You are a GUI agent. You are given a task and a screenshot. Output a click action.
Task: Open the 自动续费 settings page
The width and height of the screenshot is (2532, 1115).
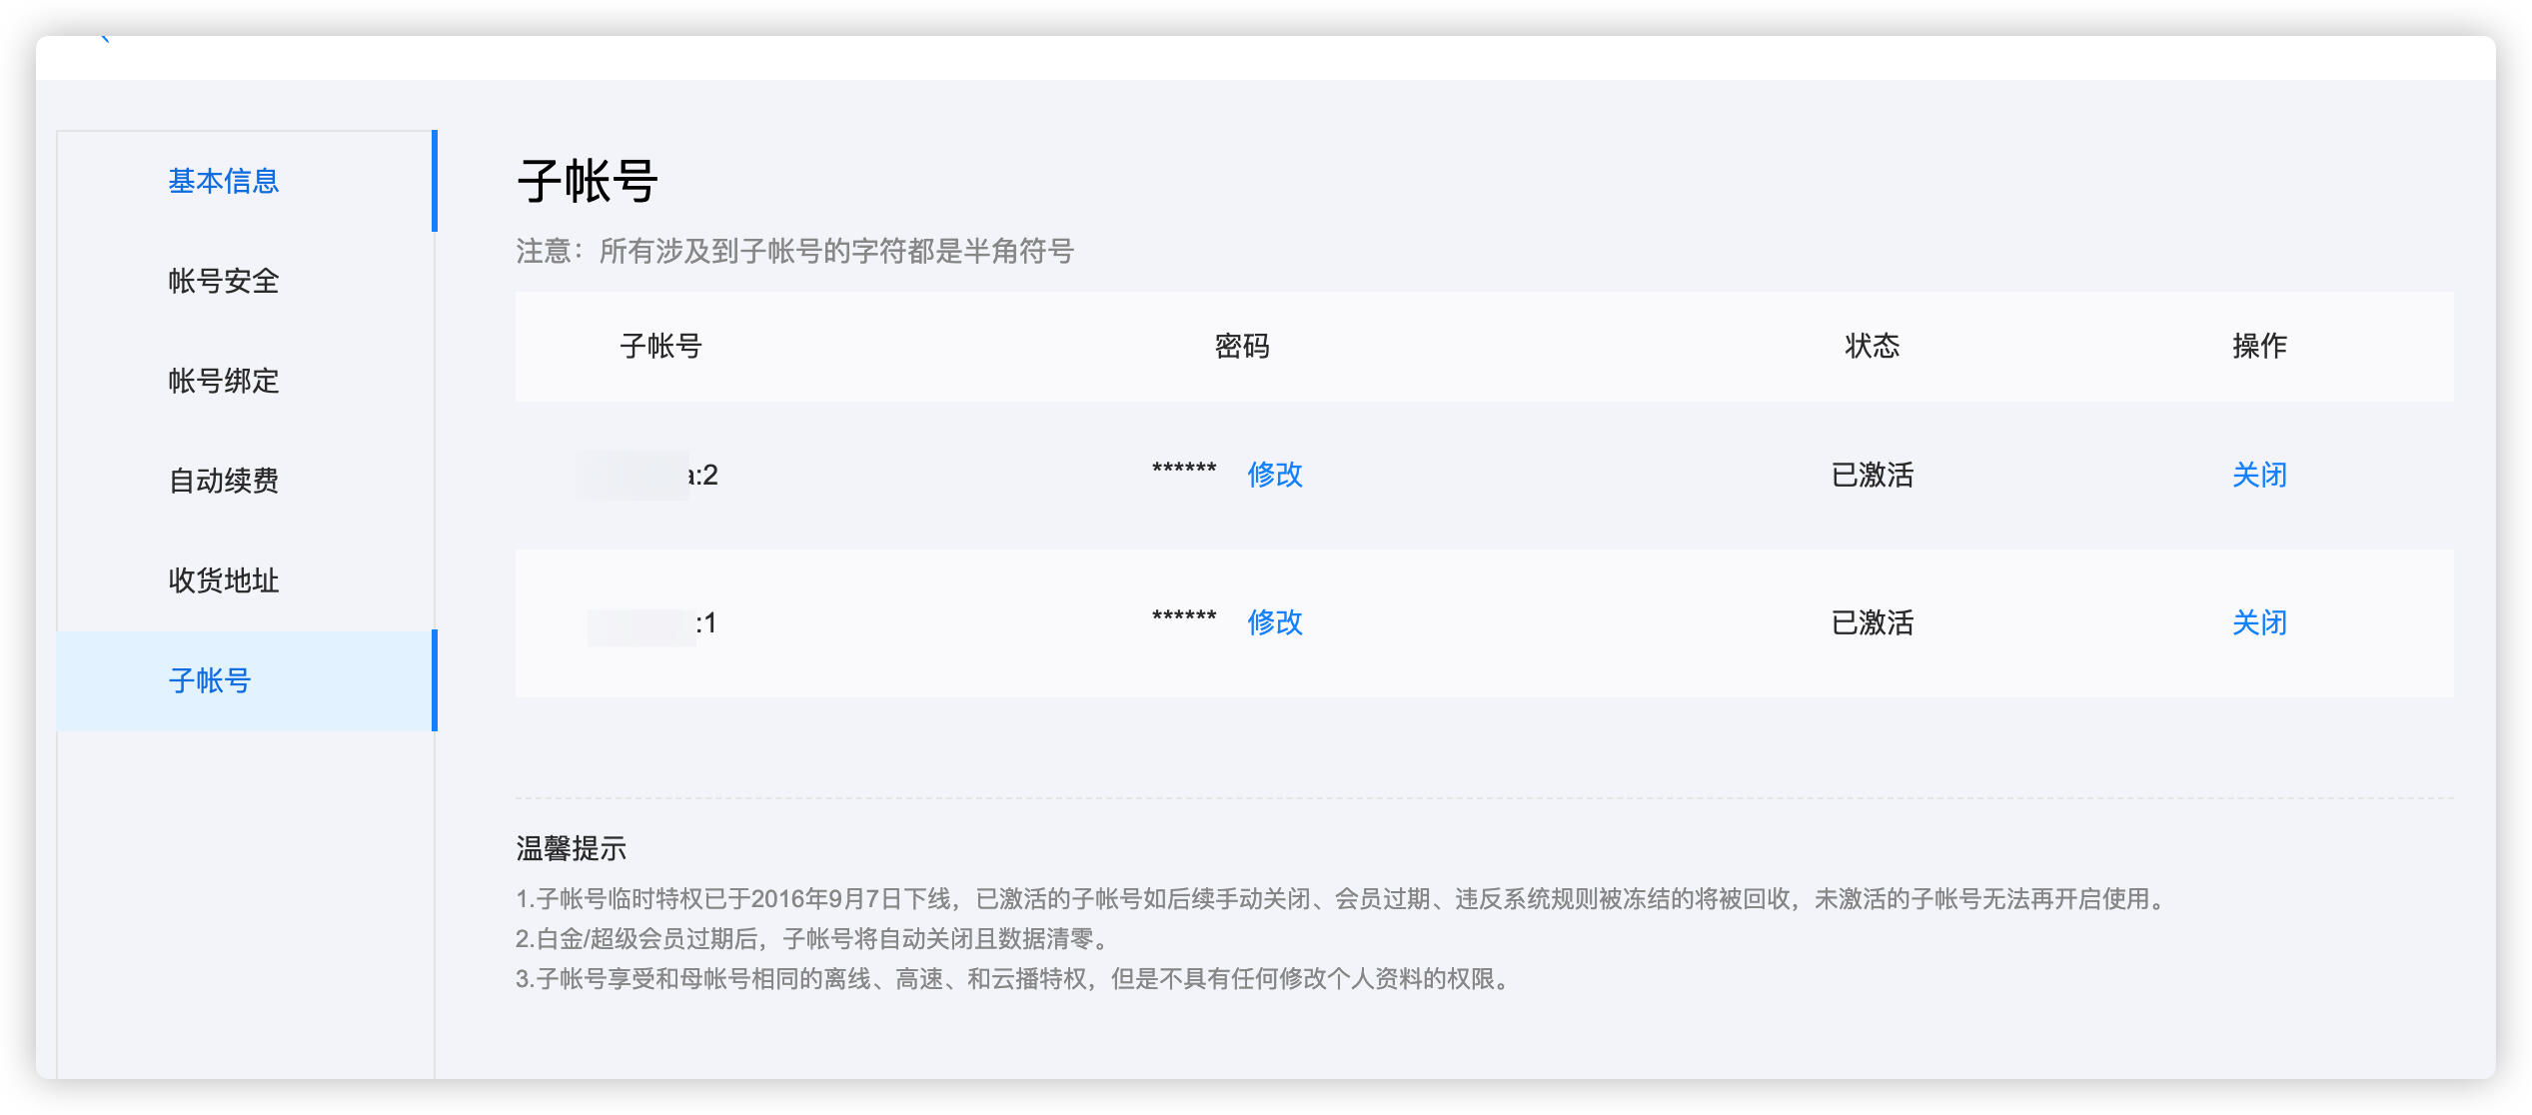point(223,481)
